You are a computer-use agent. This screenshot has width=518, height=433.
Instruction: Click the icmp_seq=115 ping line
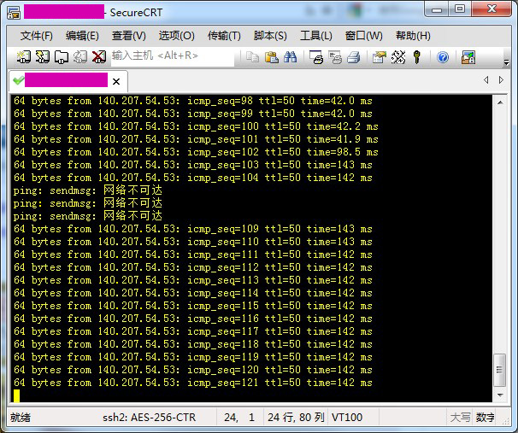[193, 306]
